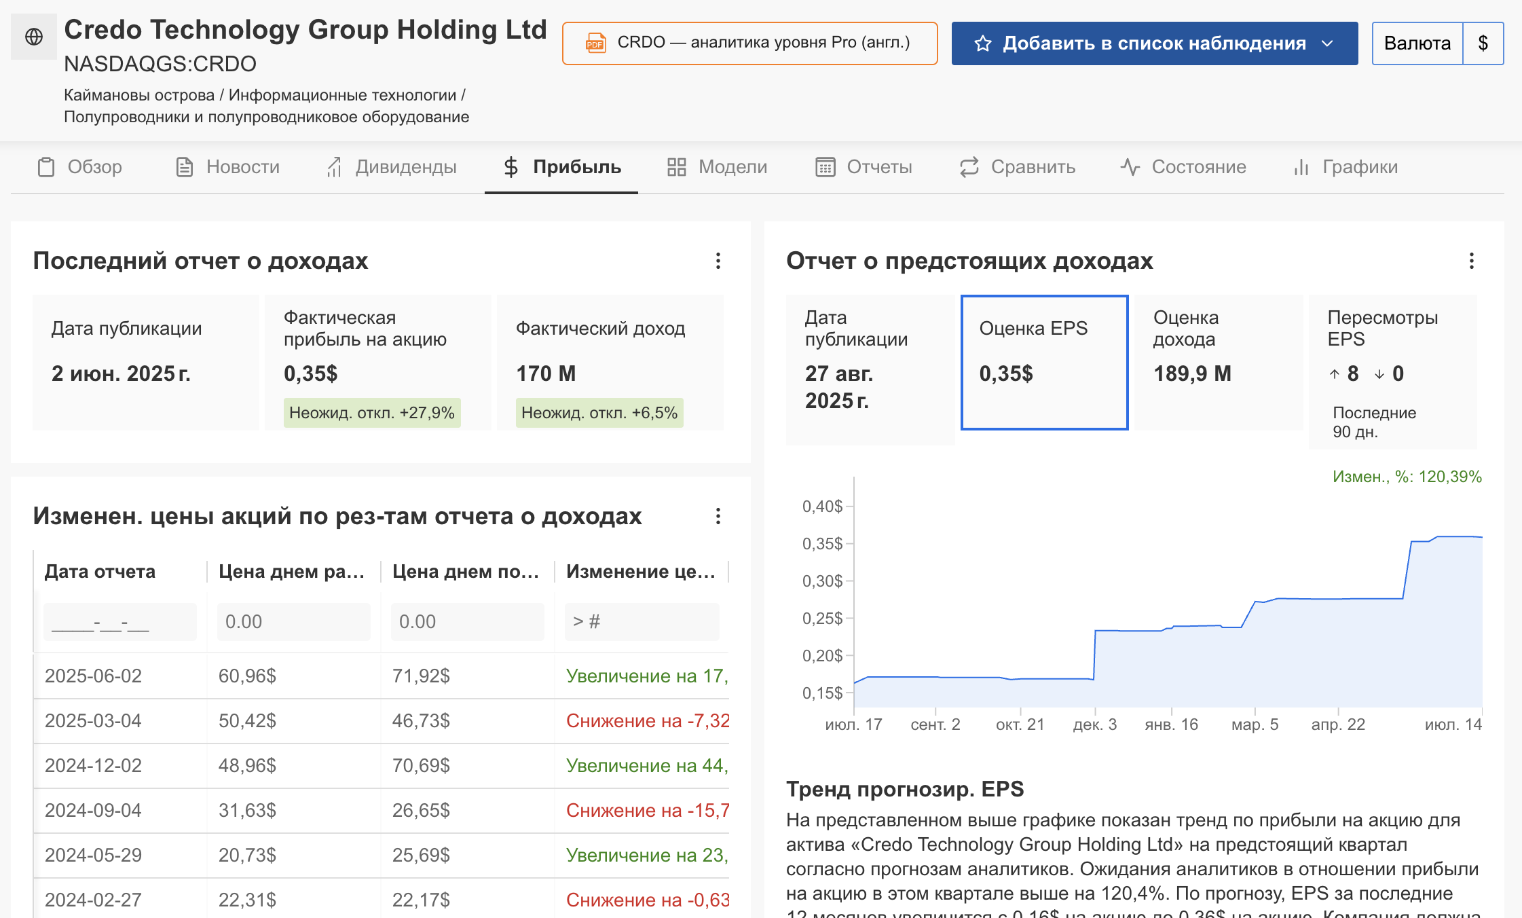1522x918 pixels.
Task: Click the dollar currency symbol selector
Action: click(1483, 43)
